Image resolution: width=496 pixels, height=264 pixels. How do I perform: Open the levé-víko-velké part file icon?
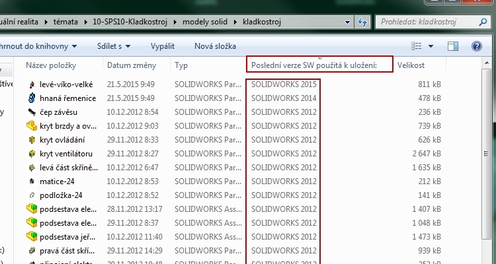[32, 84]
